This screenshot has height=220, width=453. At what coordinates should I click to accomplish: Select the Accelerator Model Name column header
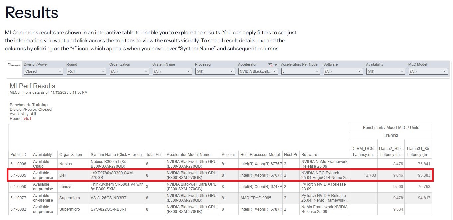tap(188, 155)
